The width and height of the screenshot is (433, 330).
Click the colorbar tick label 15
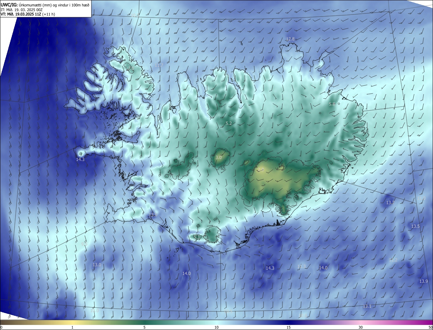[289, 327]
